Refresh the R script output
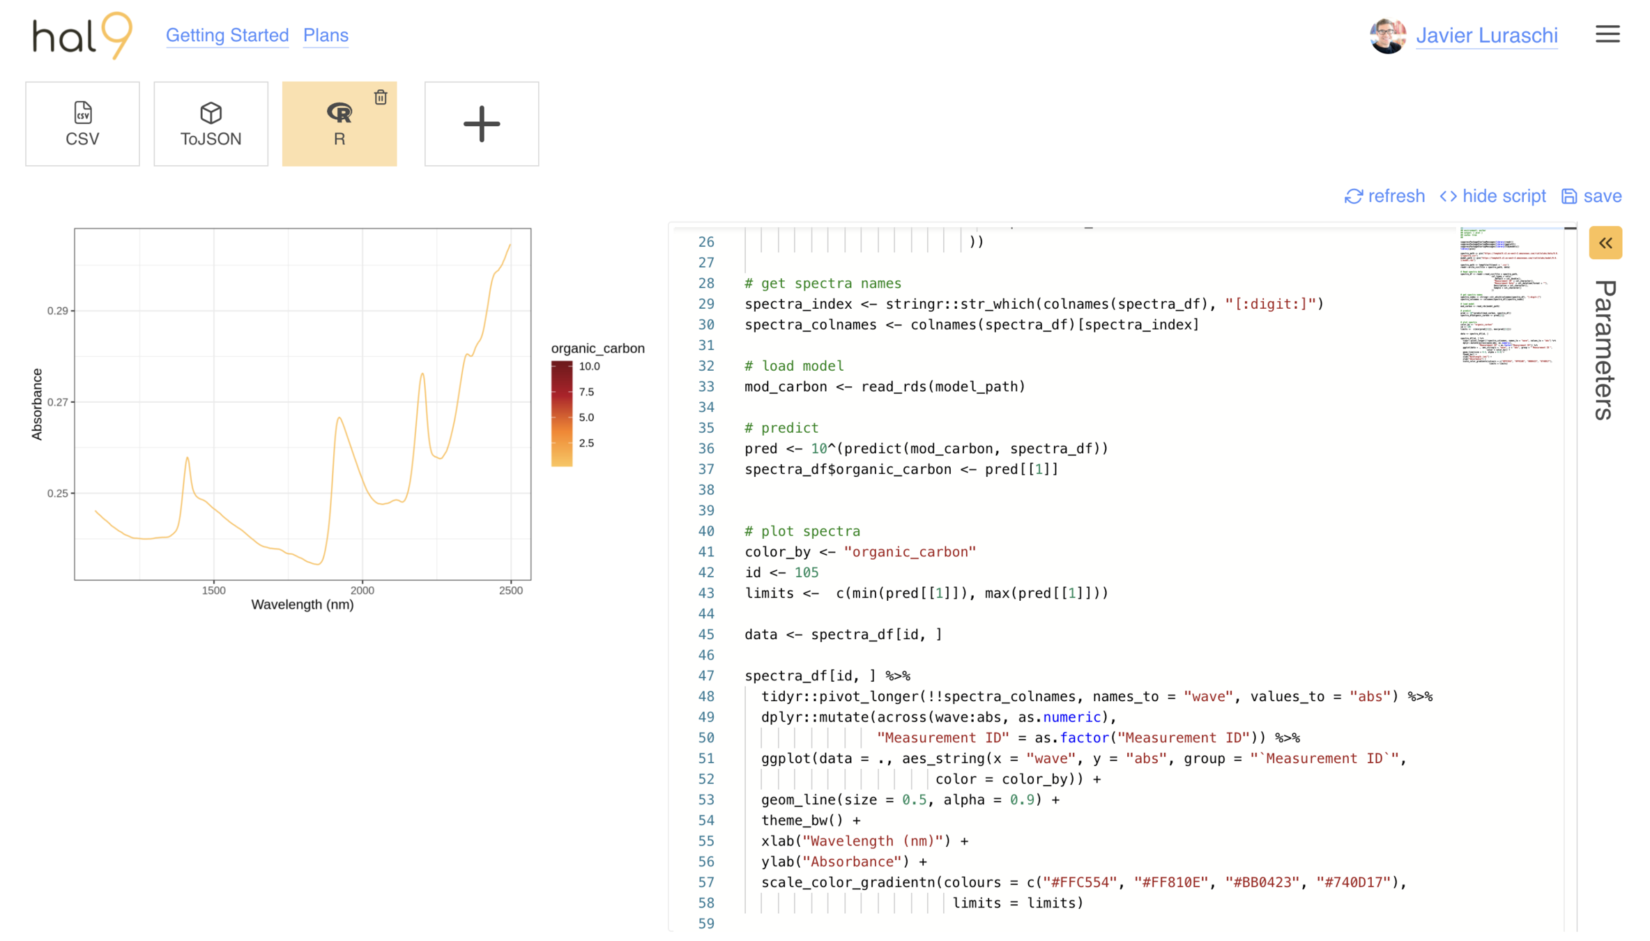Image resolution: width=1650 pixels, height=941 pixels. pos(1384,197)
